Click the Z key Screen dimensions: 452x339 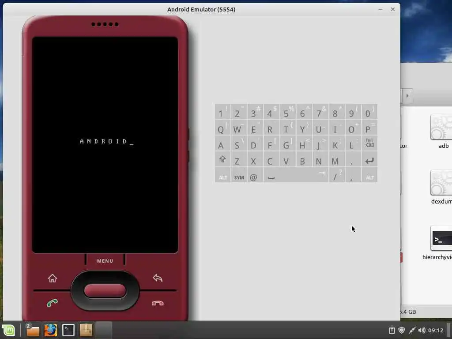pyautogui.click(x=239, y=159)
